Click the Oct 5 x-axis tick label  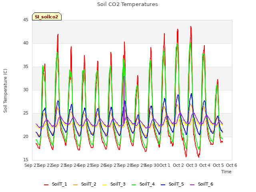click(x=218, y=165)
